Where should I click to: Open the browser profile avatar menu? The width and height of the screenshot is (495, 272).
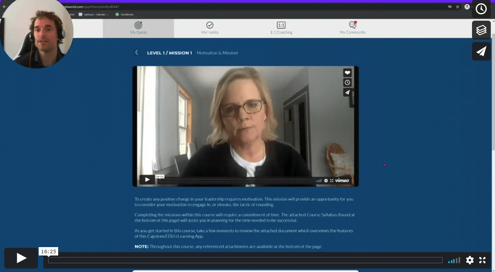[x=467, y=7]
